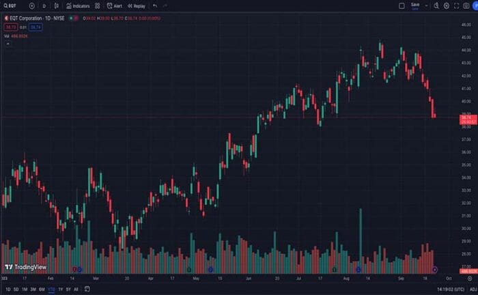This screenshot has height=295, width=478.
Task: Open the go-to-date calendar icon
Action: pyautogui.click(x=87, y=289)
